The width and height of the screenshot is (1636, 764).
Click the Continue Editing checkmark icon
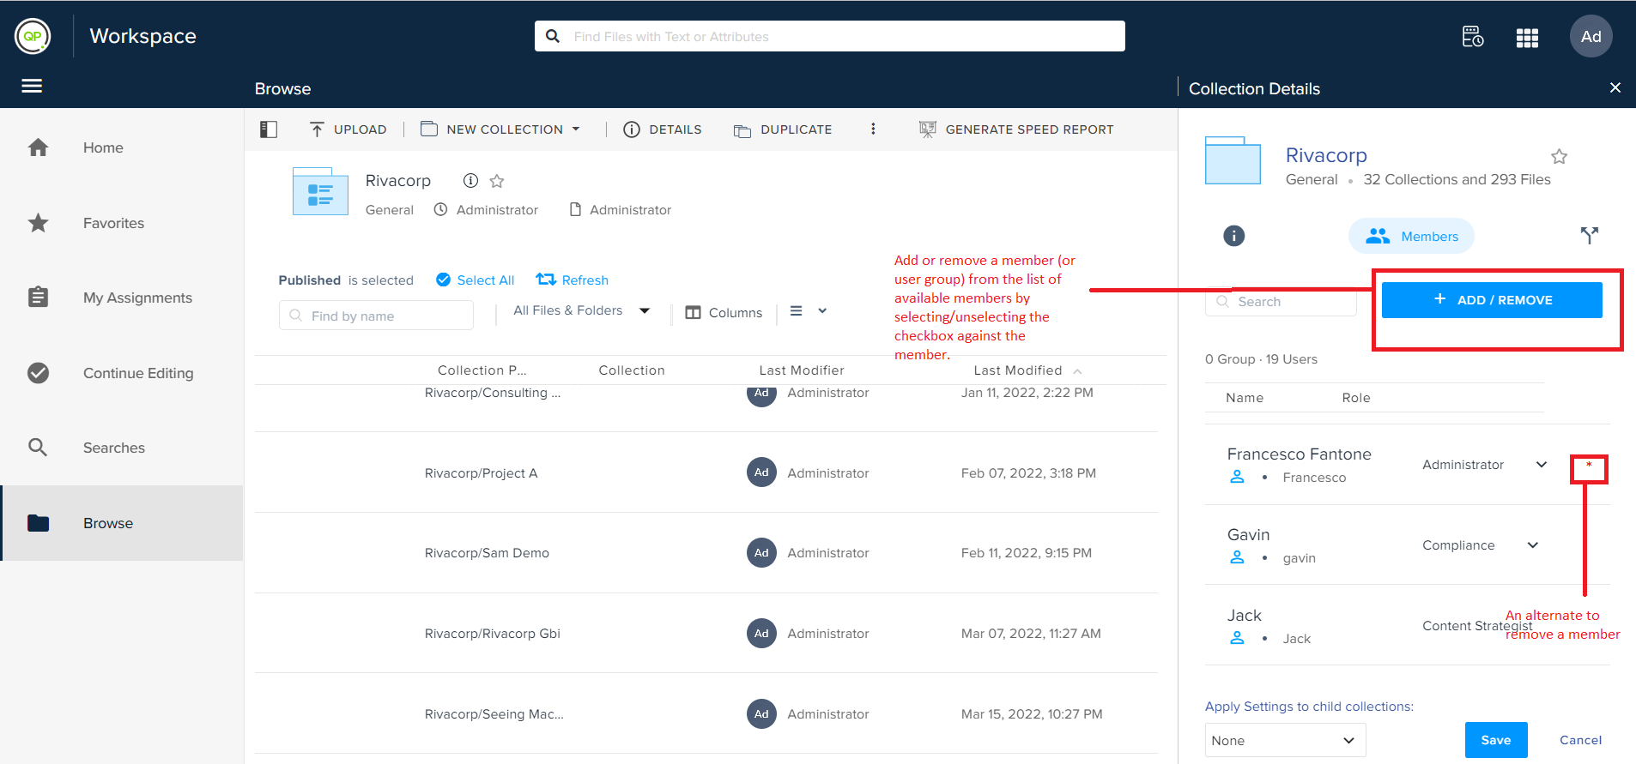(38, 373)
